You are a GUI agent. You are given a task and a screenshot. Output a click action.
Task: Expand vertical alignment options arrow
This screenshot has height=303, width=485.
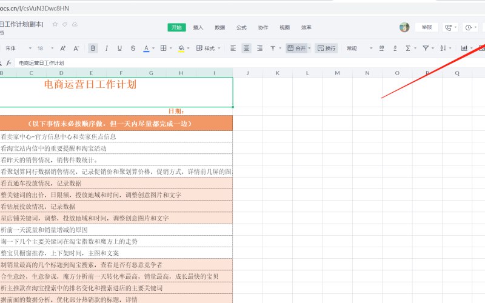coord(280,48)
